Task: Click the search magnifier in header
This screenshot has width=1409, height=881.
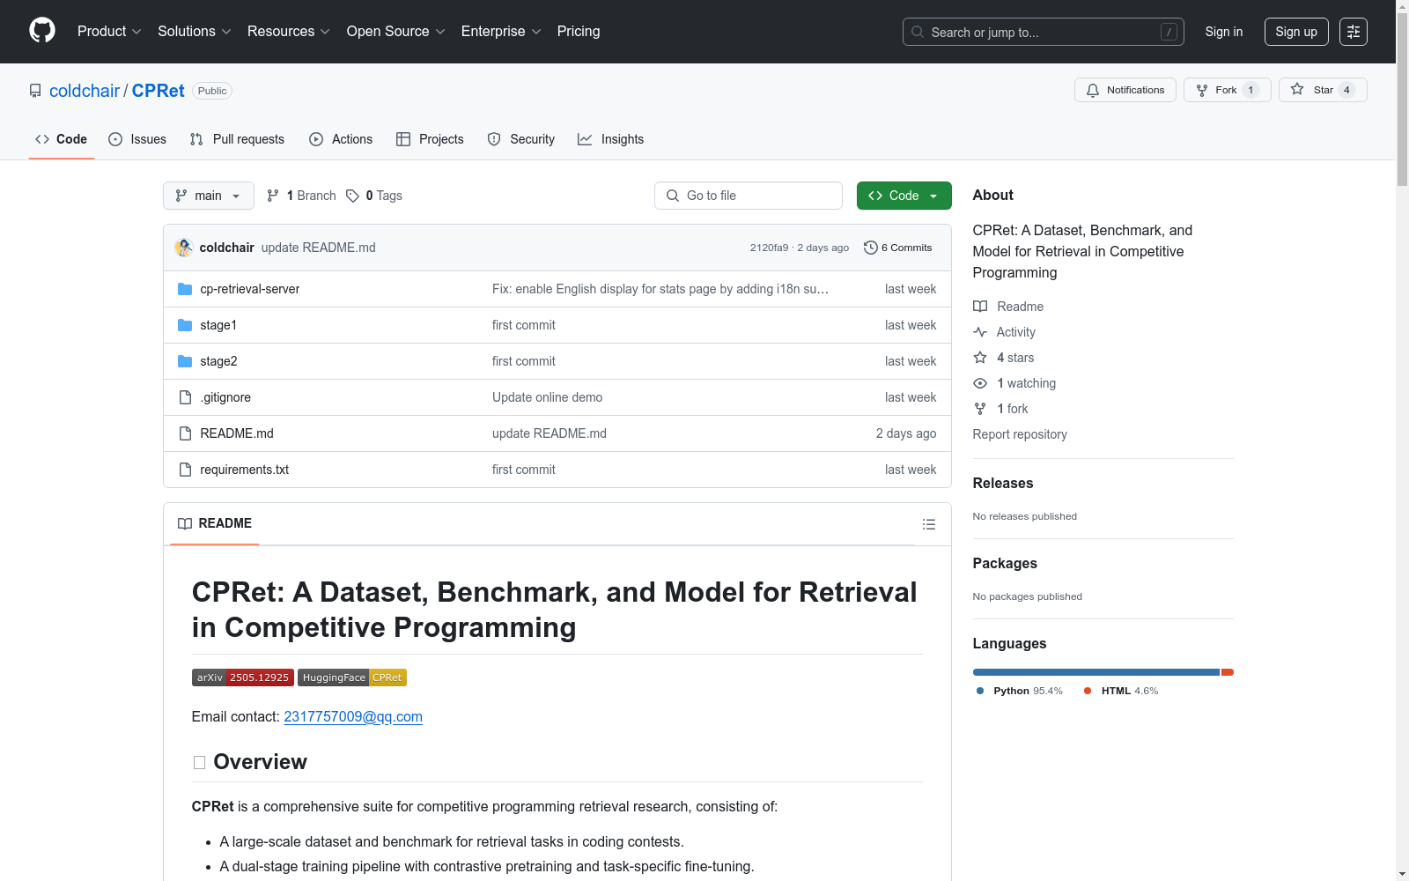Action: pos(918,32)
